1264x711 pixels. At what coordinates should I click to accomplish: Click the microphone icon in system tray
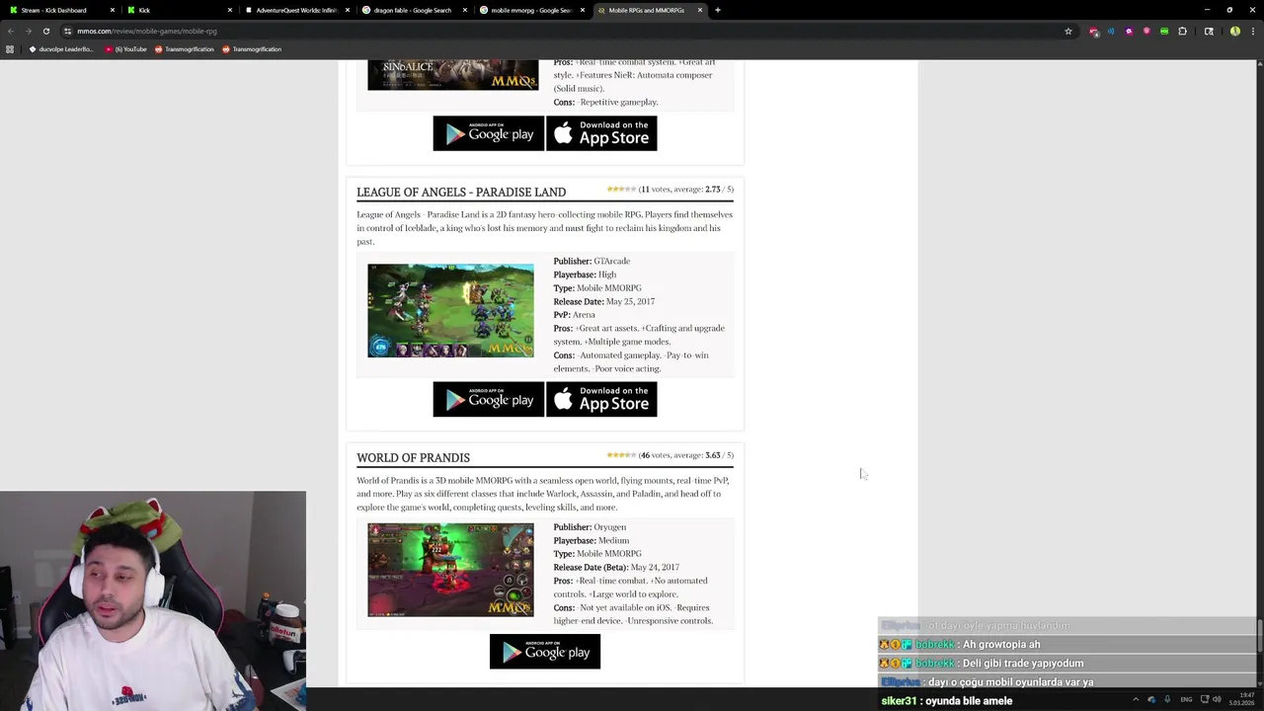(x=1167, y=699)
